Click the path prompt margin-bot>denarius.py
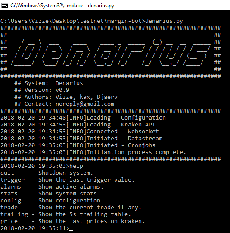This screenshot has width=230, height=233. pos(145,21)
